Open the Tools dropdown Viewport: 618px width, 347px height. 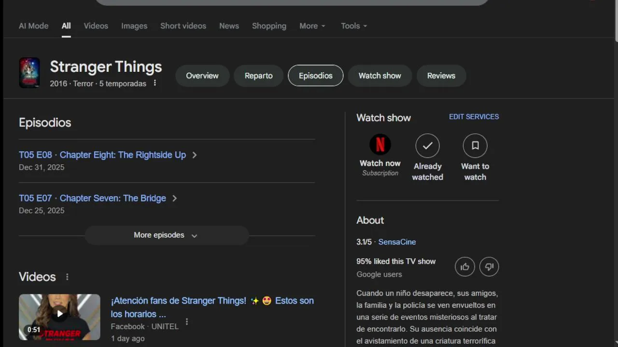coord(354,26)
